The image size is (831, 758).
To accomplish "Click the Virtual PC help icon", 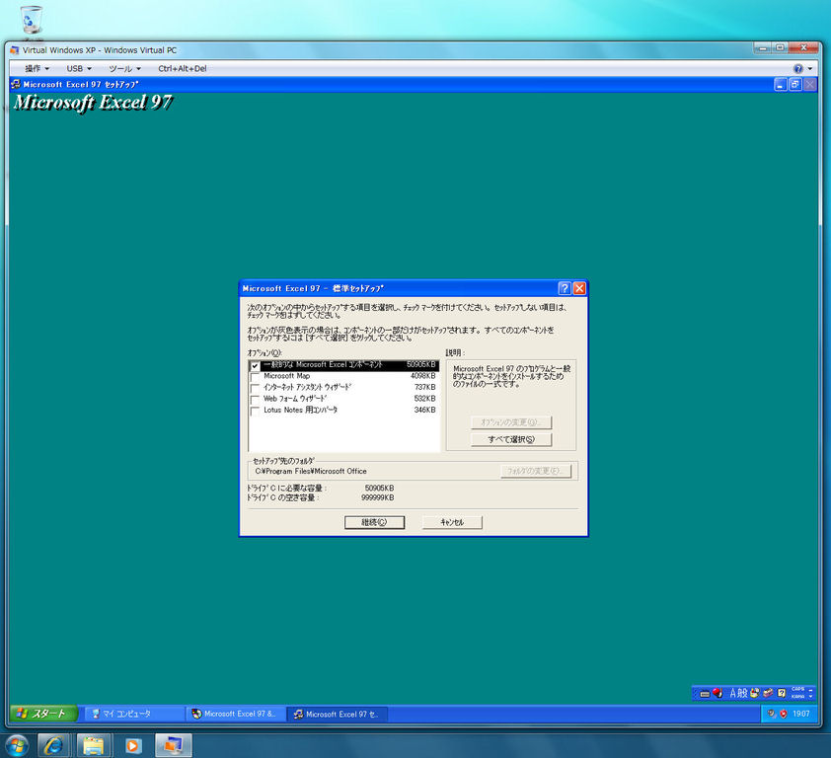I will 798,68.
